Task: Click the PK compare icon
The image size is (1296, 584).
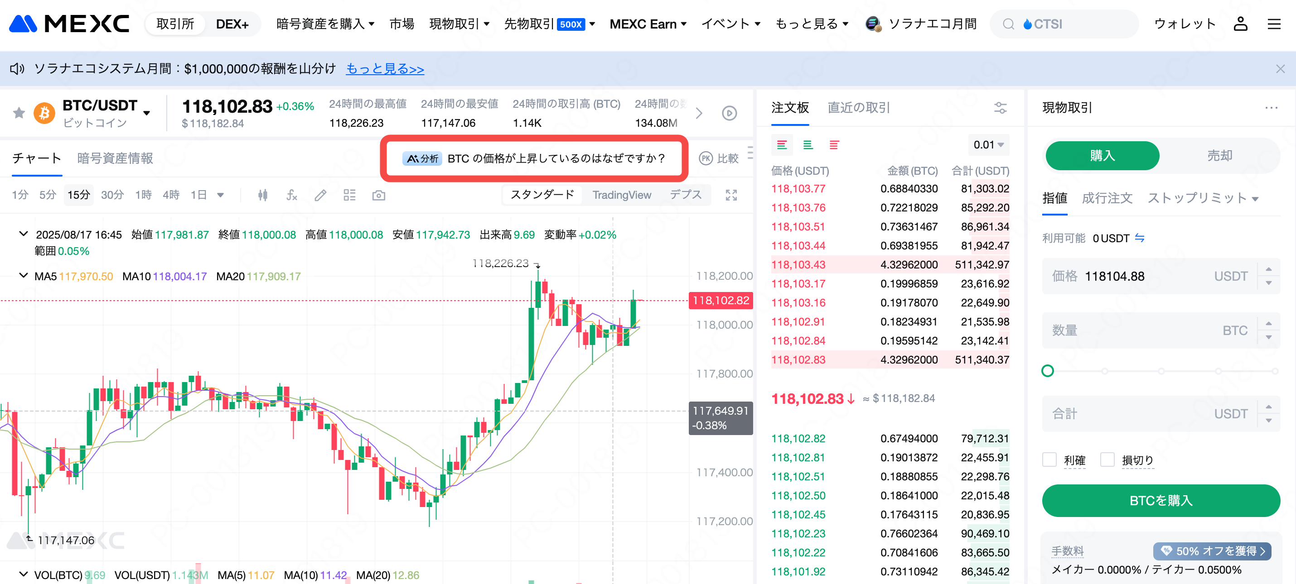Action: (706, 158)
